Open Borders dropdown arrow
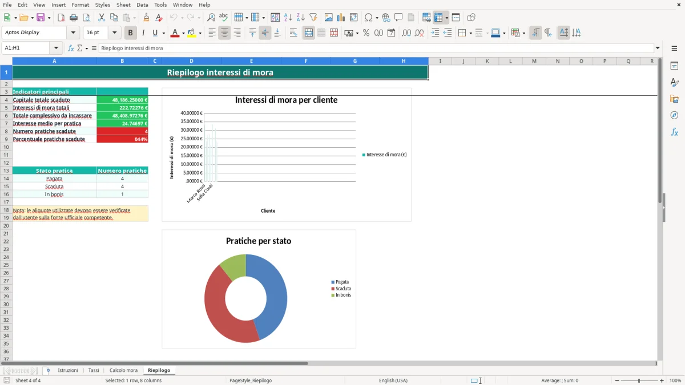This screenshot has width=685, height=385. point(470,33)
